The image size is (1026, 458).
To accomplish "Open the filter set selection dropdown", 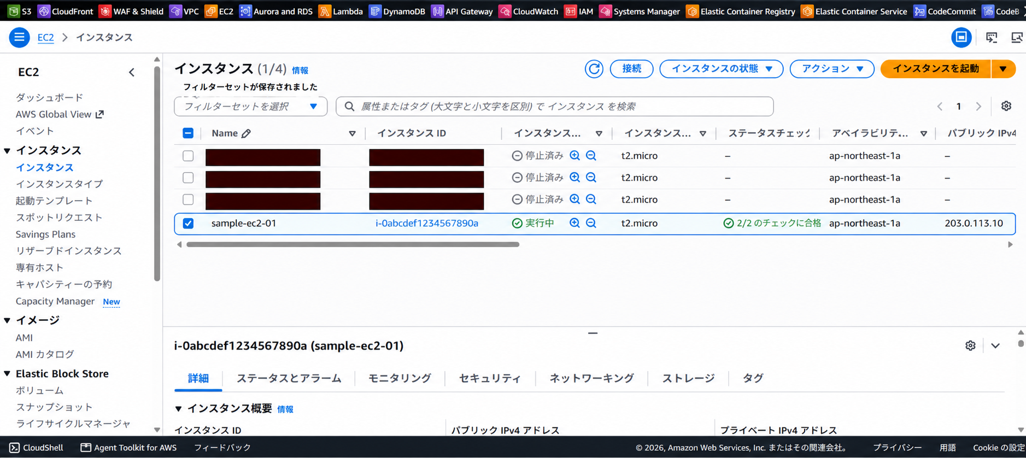I will pos(251,106).
